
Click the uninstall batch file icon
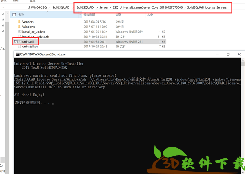(20, 41)
